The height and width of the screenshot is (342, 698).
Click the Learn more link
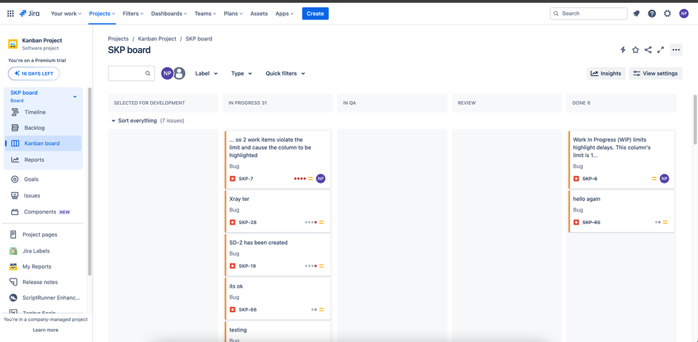(x=45, y=330)
